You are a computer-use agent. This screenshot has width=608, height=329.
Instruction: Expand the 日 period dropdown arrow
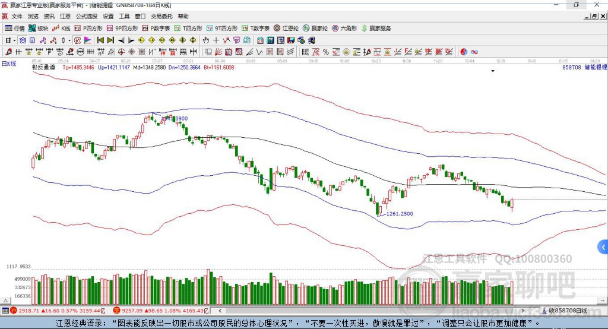point(14,40)
